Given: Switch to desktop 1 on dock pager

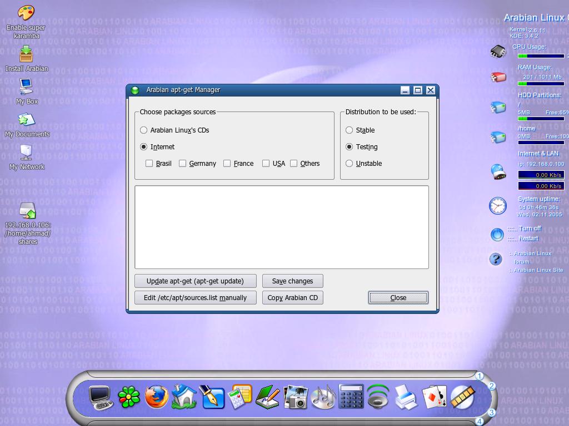Looking at the screenshot, I should (x=480, y=376).
